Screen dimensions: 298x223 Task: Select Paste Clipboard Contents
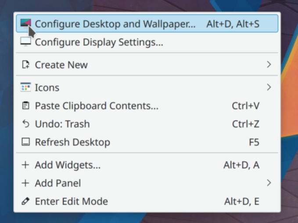pos(97,106)
